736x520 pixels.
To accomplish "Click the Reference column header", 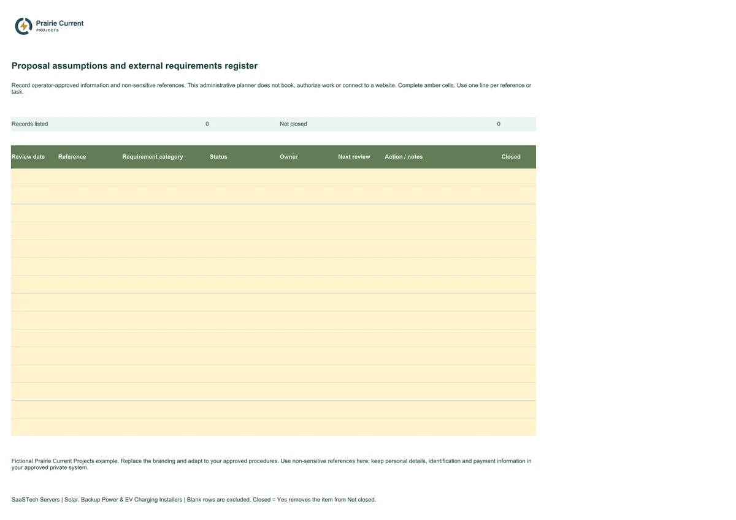I will click(x=72, y=157).
